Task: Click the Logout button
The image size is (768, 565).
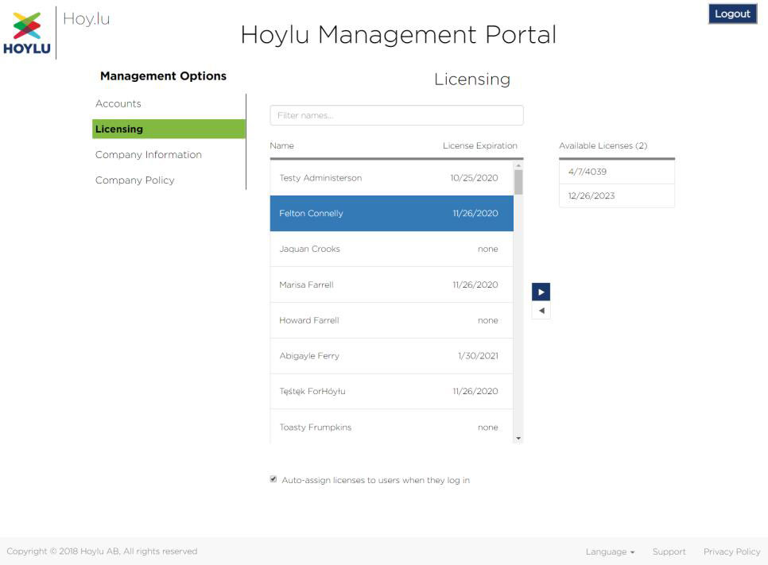Action: pos(732,14)
